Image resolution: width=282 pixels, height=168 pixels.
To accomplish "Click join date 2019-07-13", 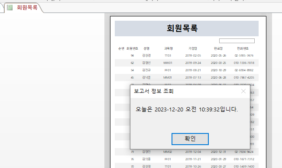I will (x=193, y=78).
